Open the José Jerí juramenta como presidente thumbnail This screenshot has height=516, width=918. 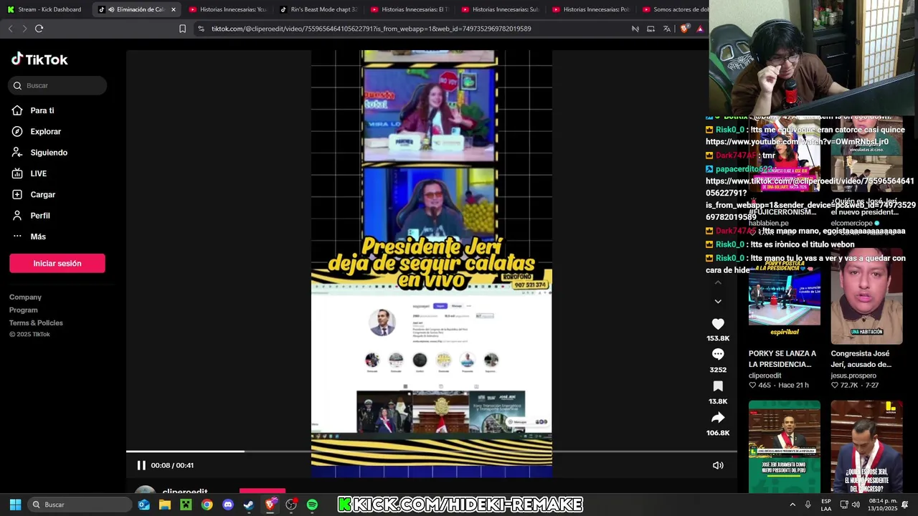[x=784, y=446]
